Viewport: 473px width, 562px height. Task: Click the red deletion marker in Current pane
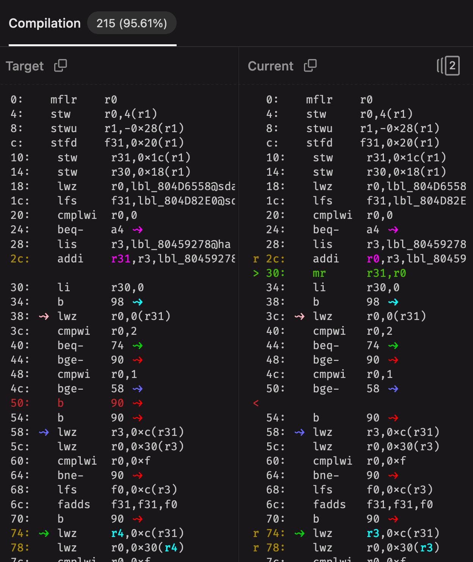pyautogui.click(x=256, y=403)
